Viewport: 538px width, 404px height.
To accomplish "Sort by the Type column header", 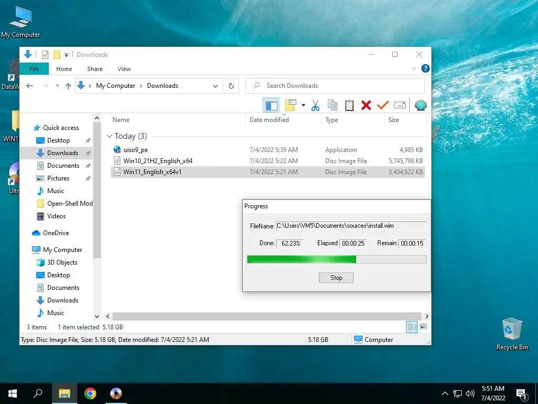I will (x=353, y=120).
